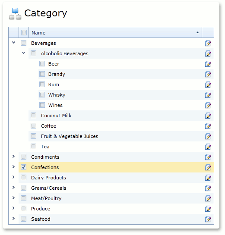This screenshot has width=225, height=235.
Task: Edit Fruit & Vegetable Juices category
Action: click(x=208, y=136)
